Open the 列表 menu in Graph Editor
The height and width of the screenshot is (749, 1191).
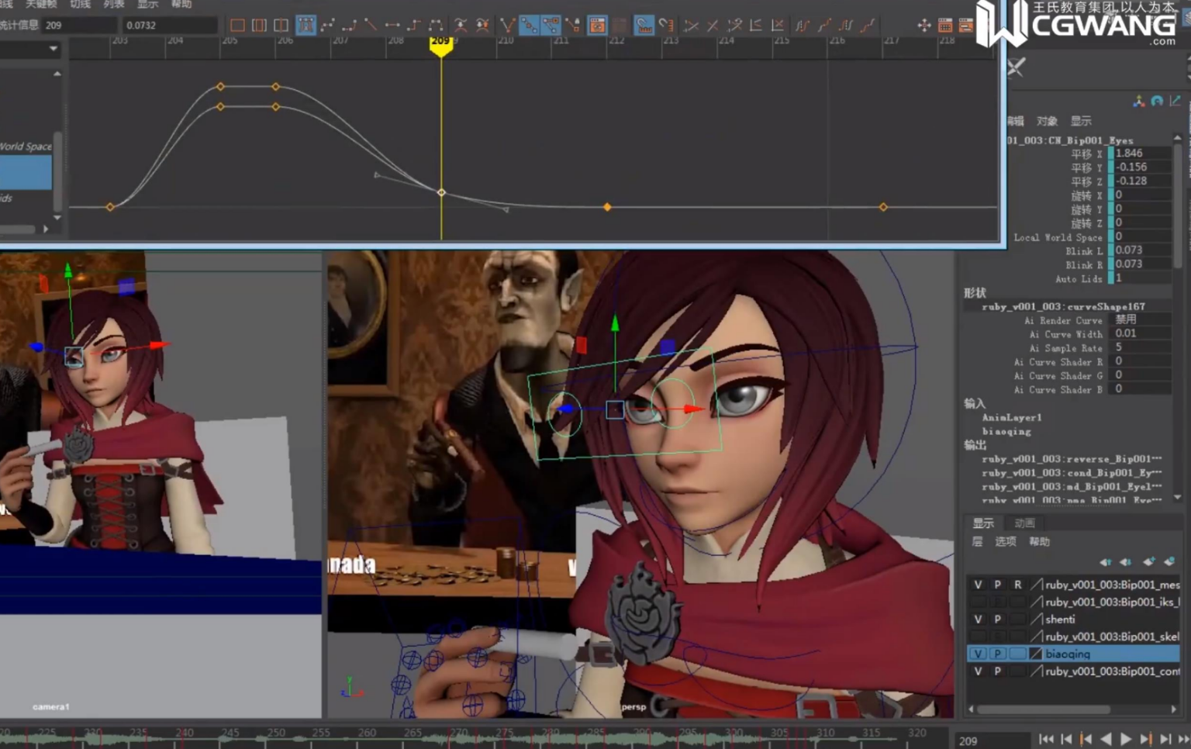click(x=114, y=4)
